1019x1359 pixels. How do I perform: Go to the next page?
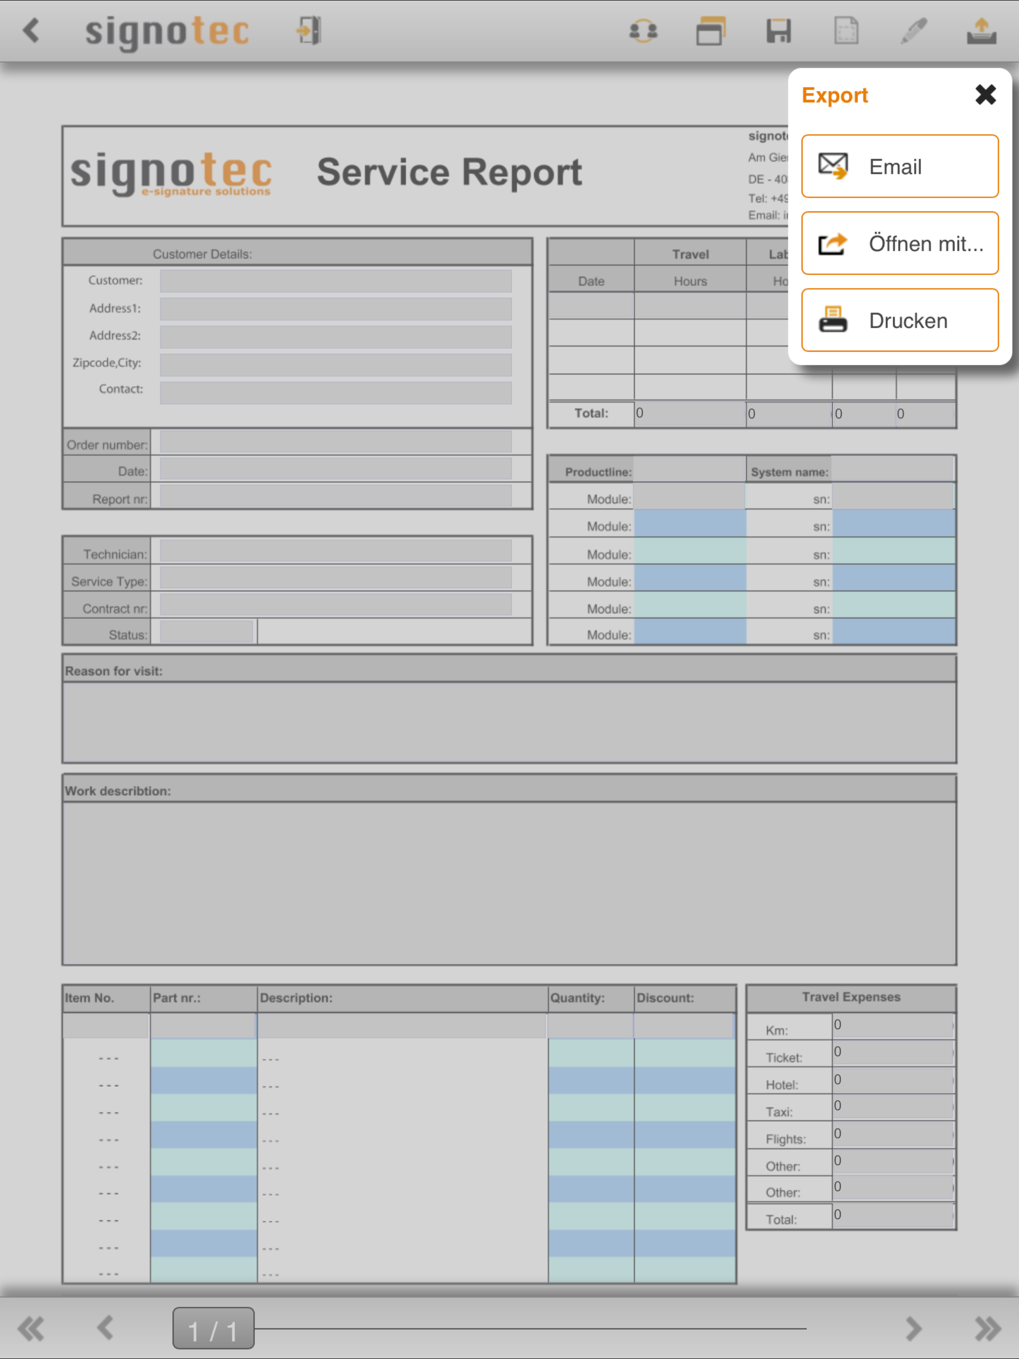tap(914, 1329)
